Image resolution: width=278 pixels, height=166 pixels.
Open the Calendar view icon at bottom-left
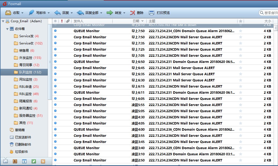[24, 161]
